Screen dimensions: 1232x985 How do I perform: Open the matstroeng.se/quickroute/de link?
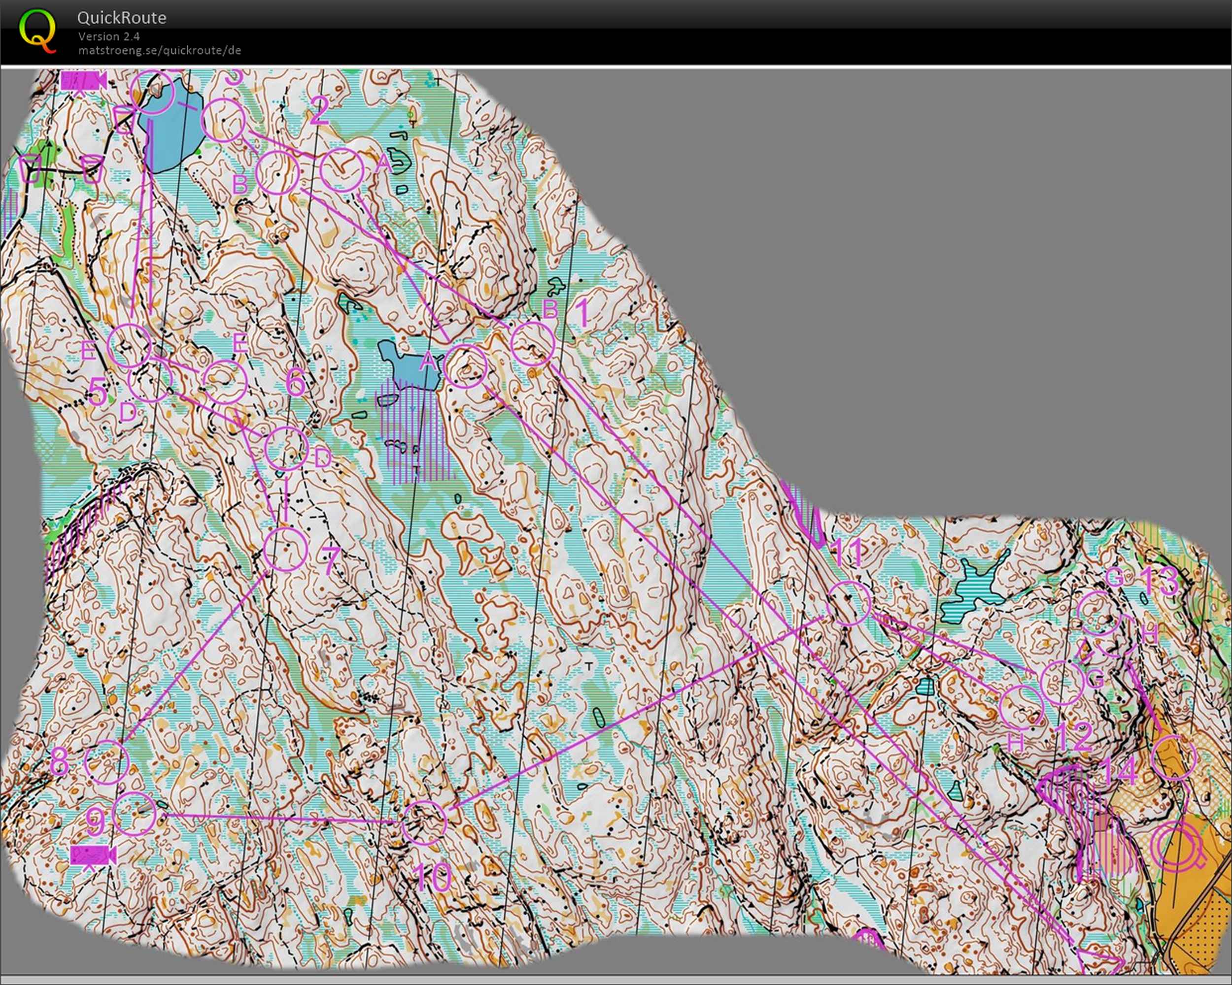[160, 50]
